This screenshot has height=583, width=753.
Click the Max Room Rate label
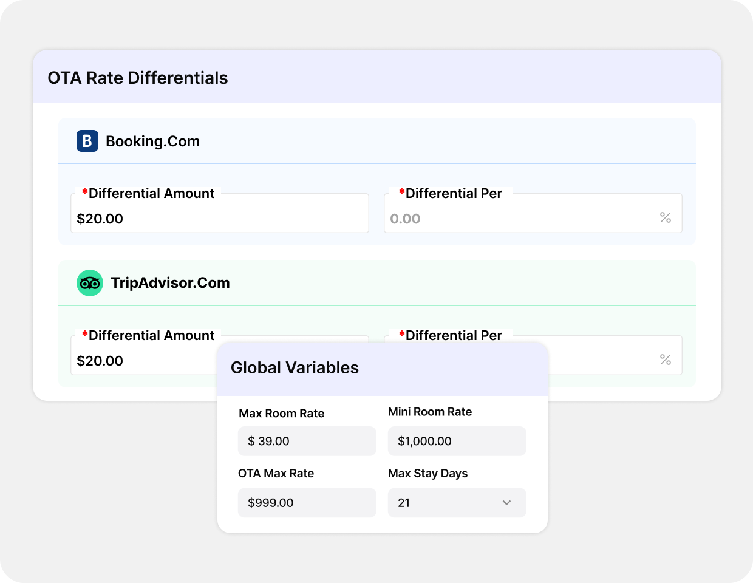click(282, 413)
